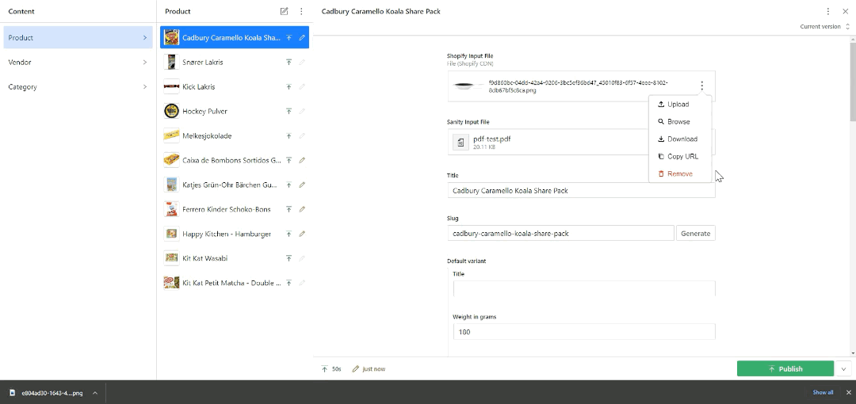Open Shopify Input File options menu
The image size is (856, 404).
click(x=701, y=86)
